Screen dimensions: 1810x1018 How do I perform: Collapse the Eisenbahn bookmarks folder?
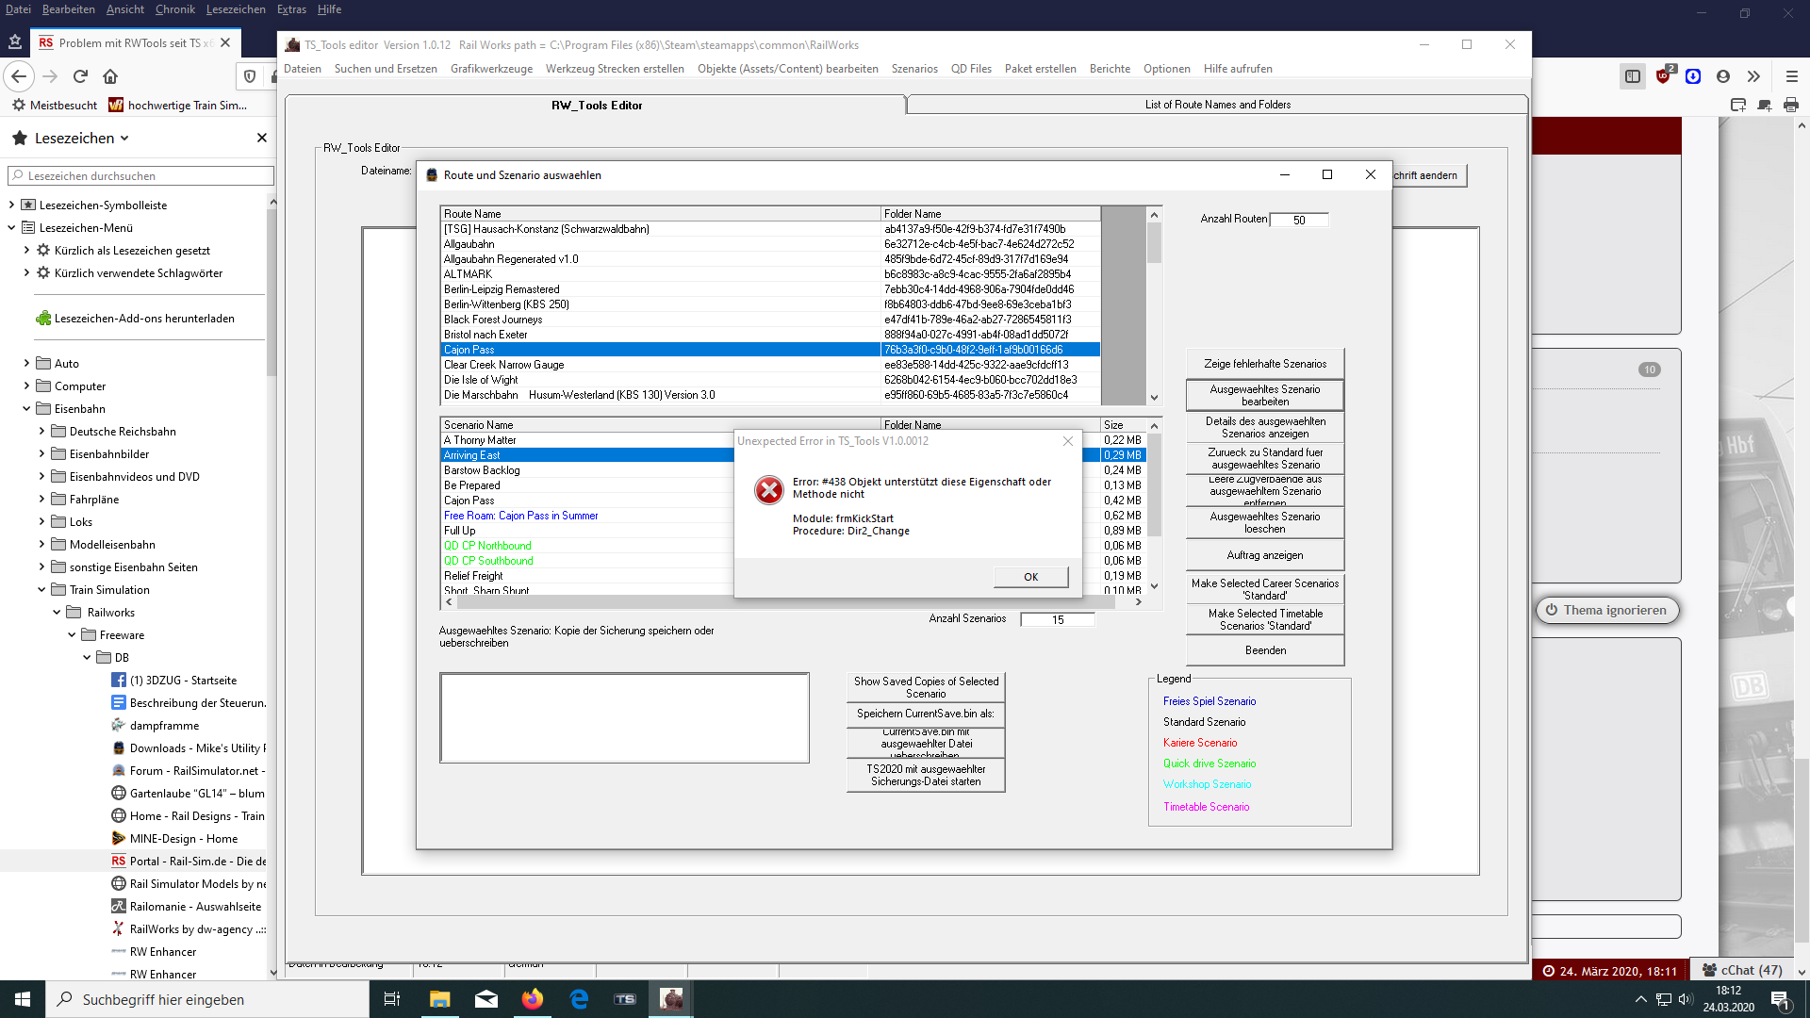(x=26, y=409)
